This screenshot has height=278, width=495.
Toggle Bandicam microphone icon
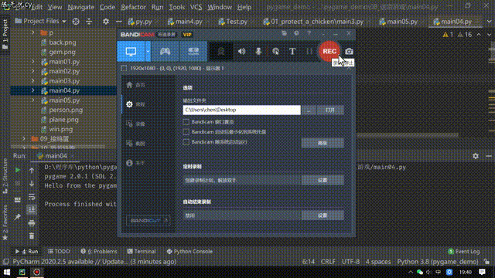[x=258, y=52]
